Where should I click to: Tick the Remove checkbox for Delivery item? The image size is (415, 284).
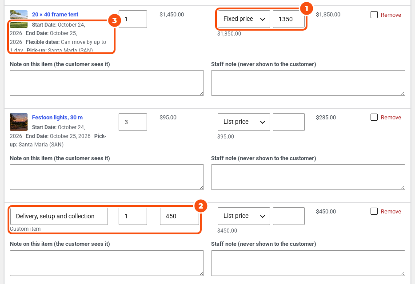click(374, 211)
